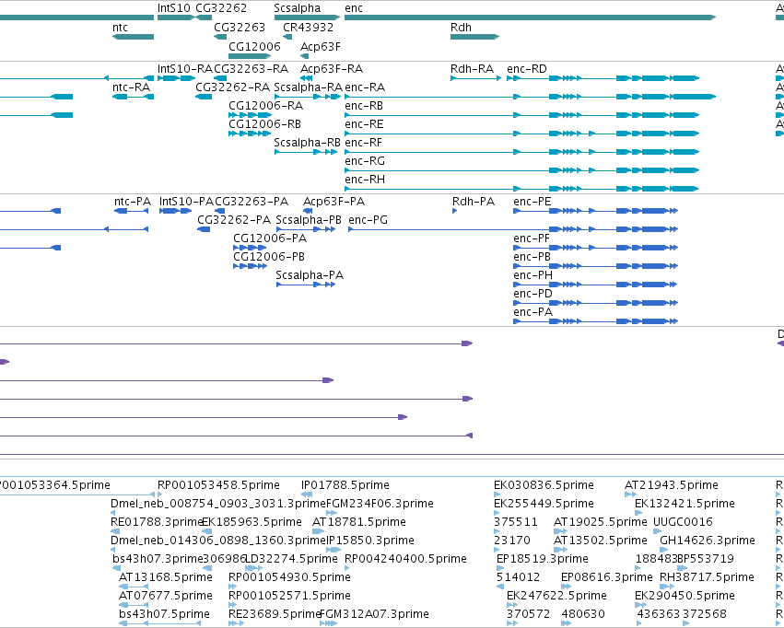Select the AT21943.5prime EST label
Screen dimensions: 784x628
point(672,485)
